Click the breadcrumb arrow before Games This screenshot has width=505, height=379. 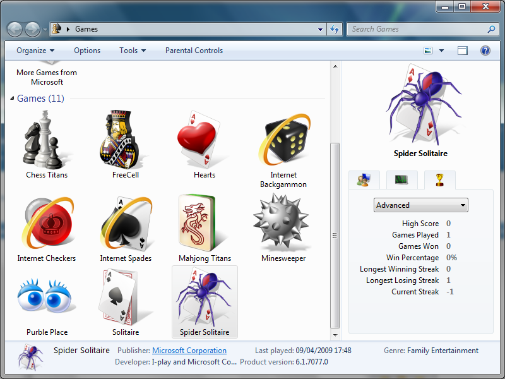coord(68,29)
